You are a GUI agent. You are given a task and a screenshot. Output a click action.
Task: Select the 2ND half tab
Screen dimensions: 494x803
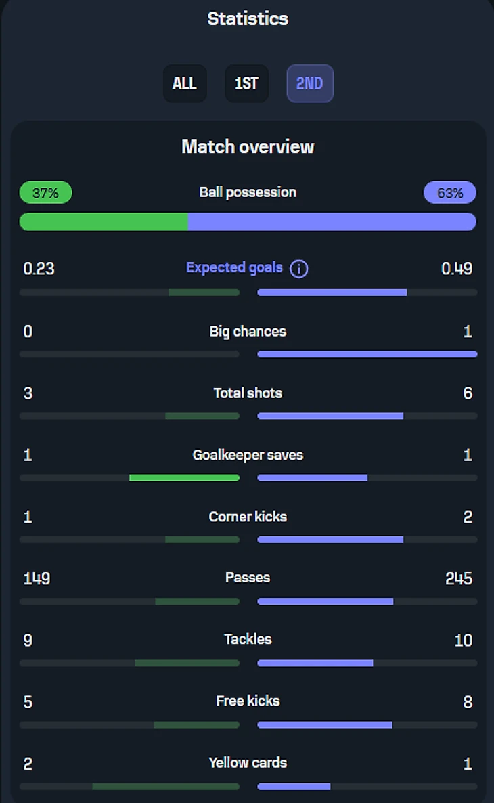point(310,83)
